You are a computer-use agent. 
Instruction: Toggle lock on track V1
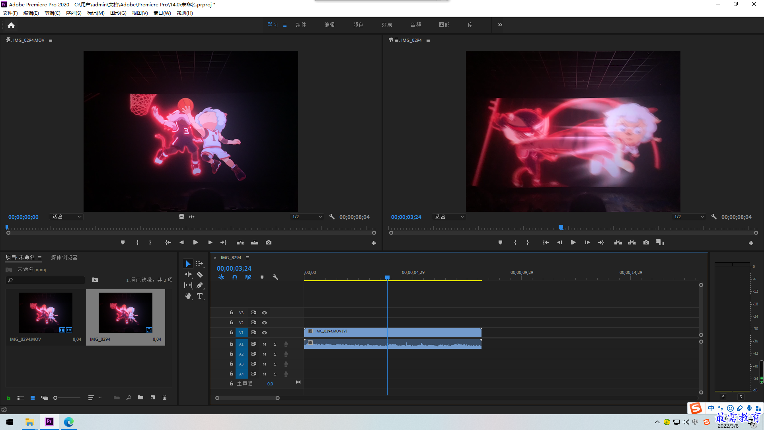[x=231, y=332]
